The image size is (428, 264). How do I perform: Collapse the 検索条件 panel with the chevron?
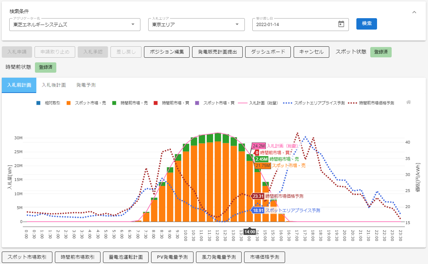414,12
